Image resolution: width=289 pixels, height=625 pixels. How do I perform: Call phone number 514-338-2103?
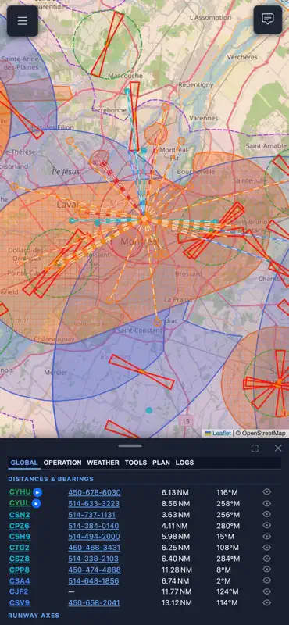94,559
